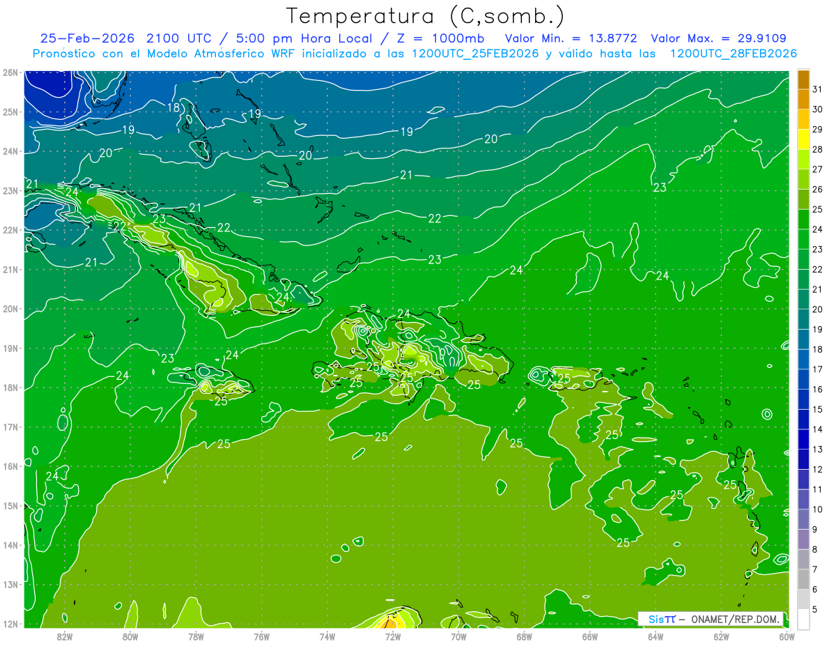Click the "74W" longitude axis label
Screen dimensions: 836x646
pyautogui.click(x=327, y=636)
